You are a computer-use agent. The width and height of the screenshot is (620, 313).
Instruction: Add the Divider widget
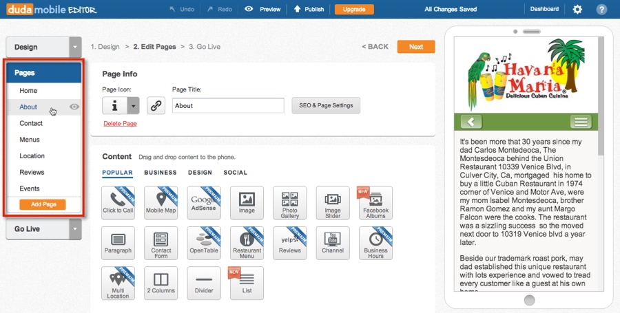204,283
